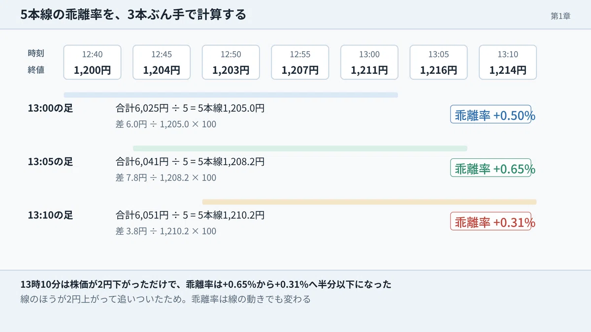Select the 合計6,025円 ÷ 5 formula line
This screenshot has width=591, height=332.
(x=190, y=108)
